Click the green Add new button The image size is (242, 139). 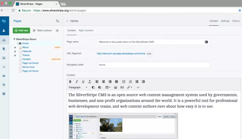coord(21,31)
